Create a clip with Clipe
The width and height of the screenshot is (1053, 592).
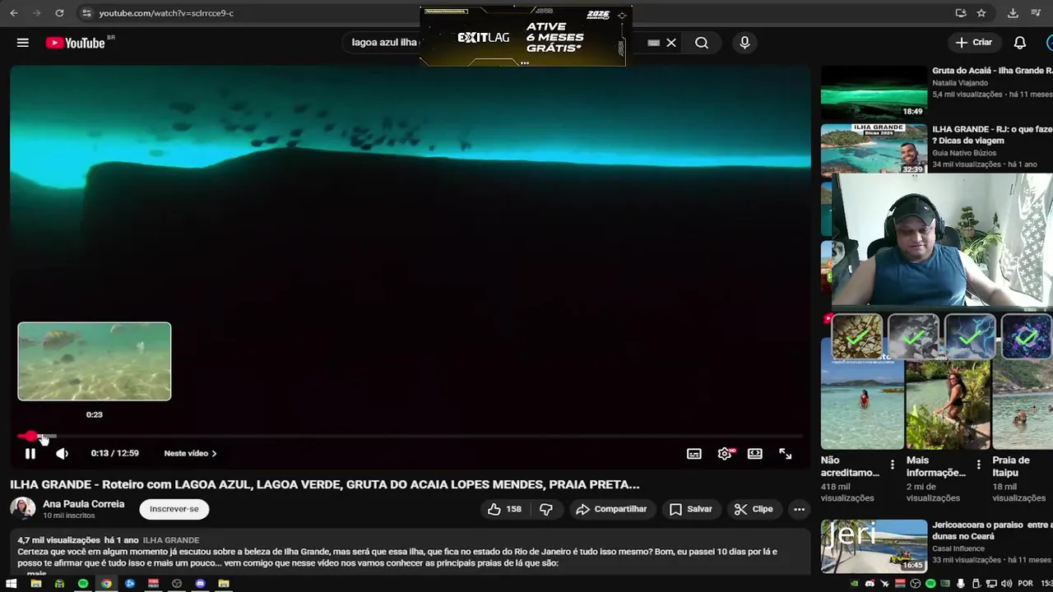pos(754,509)
